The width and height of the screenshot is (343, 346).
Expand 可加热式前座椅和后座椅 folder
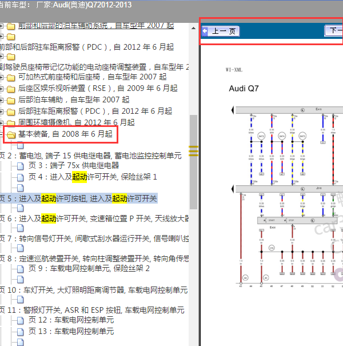1,77
